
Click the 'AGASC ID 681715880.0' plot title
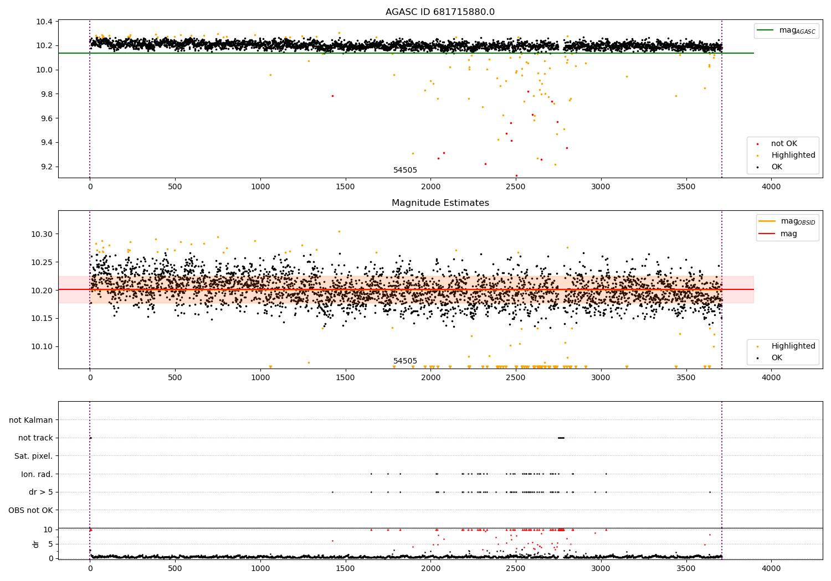pos(440,12)
